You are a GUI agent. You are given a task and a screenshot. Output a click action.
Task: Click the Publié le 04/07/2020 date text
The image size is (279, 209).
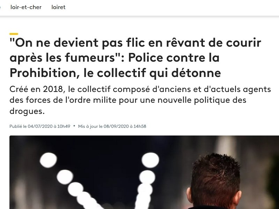pos(40,126)
